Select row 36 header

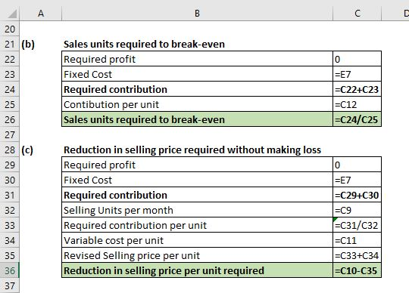(10, 270)
